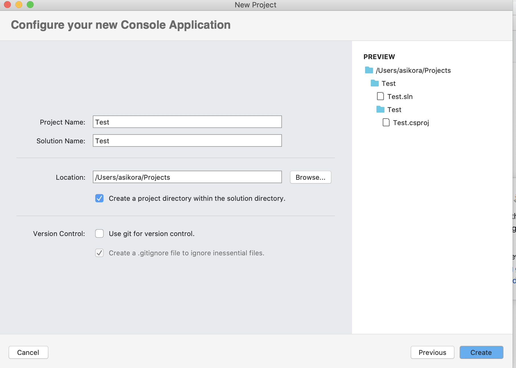
Task: Click the Solution Name input field
Action: click(187, 140)
